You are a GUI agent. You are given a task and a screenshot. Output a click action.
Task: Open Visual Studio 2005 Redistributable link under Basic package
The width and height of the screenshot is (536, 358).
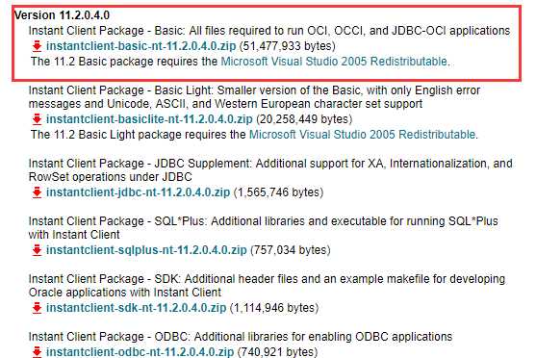334,62
